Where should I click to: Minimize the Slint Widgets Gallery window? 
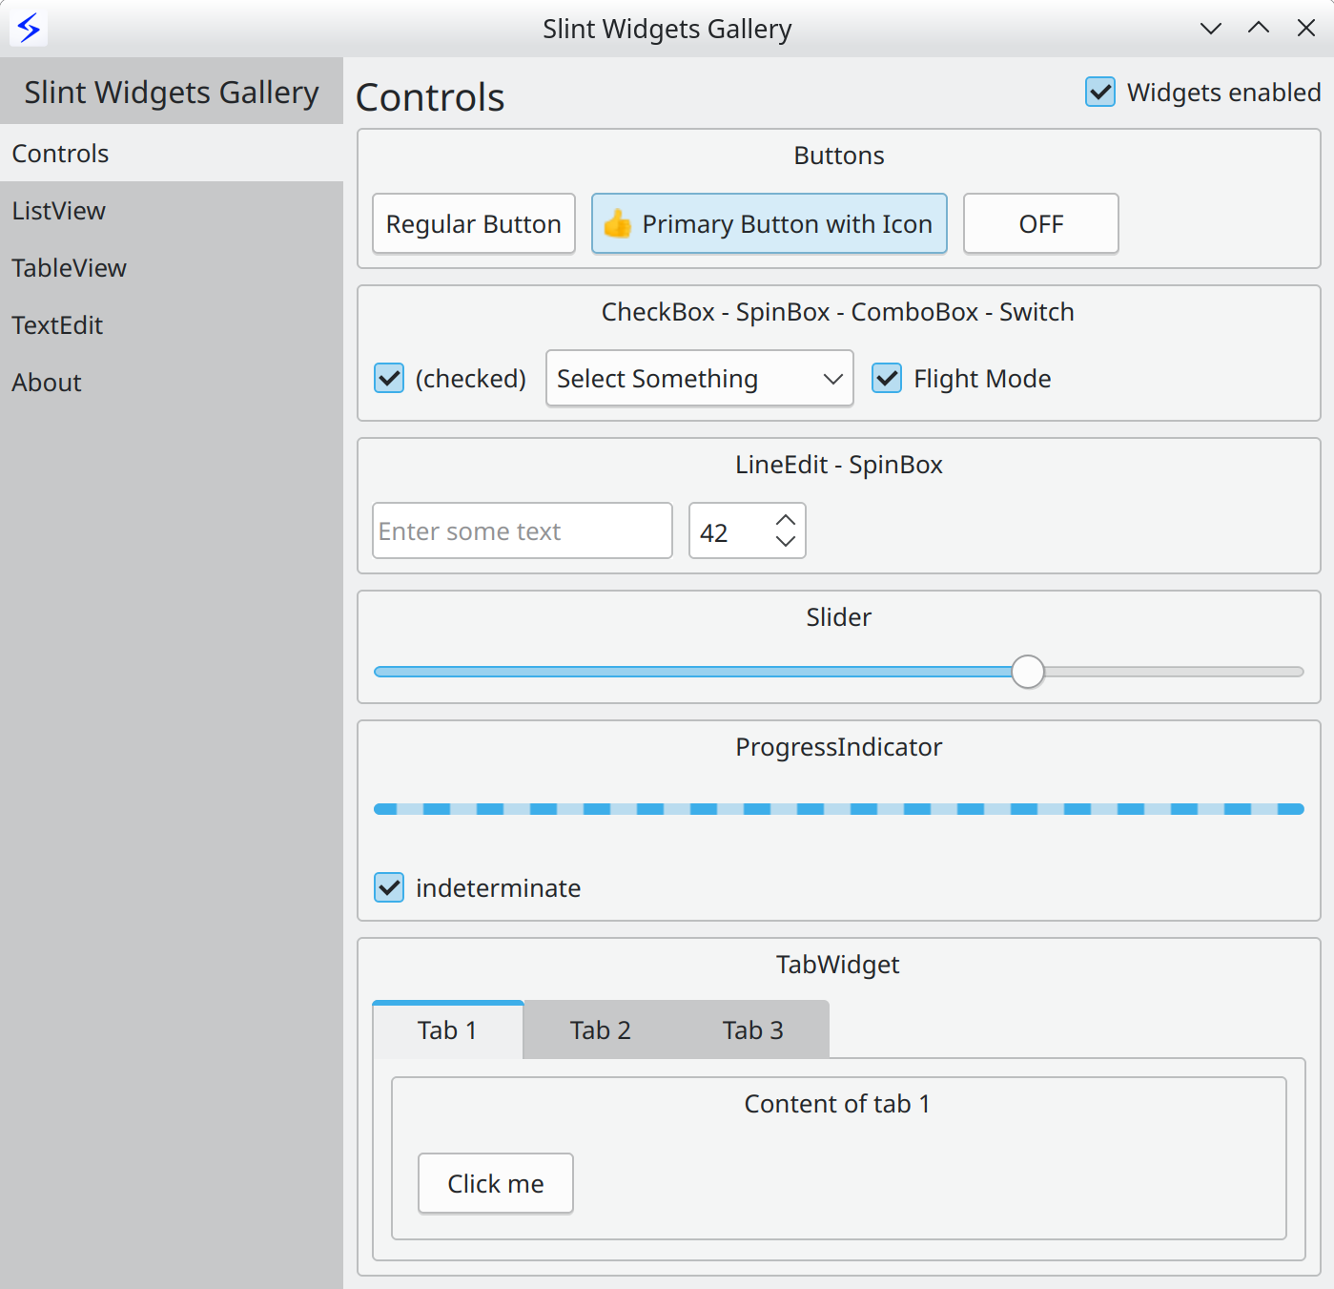point(1211,29)
